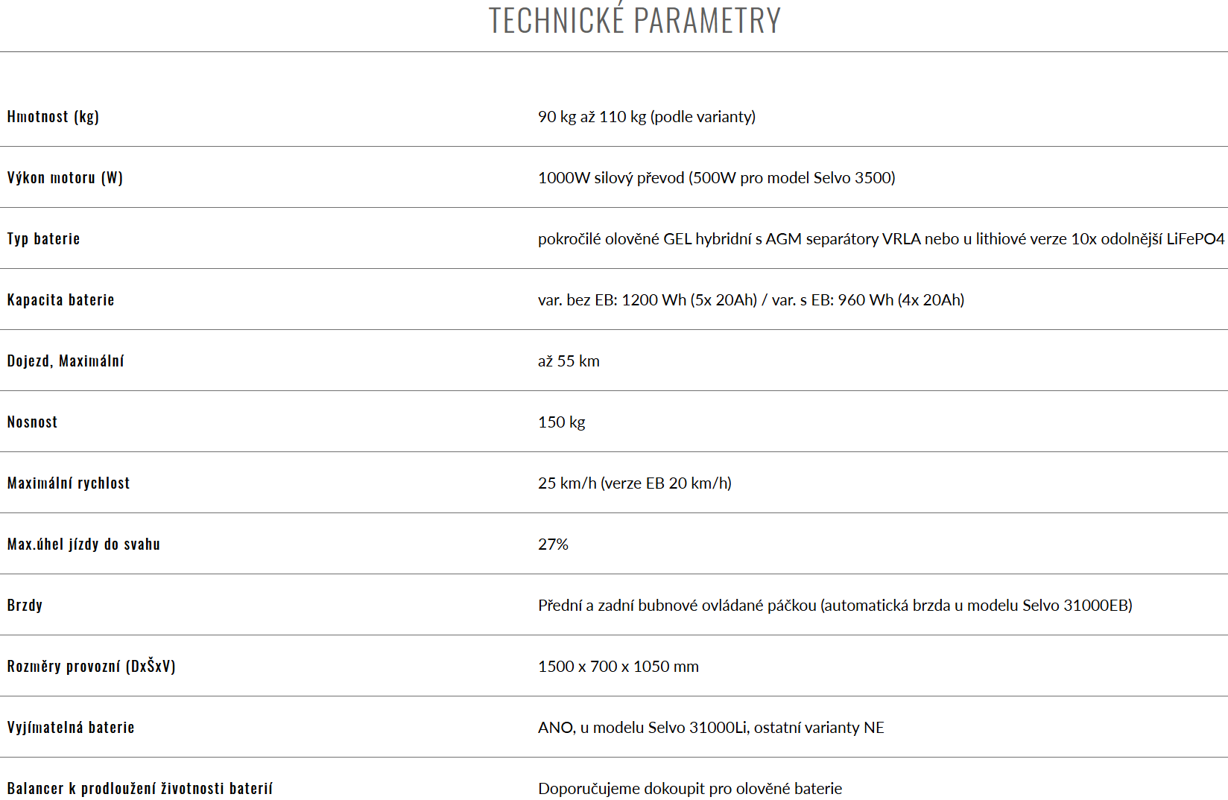Select the Výkon motoru (W) label

click(65, 177)
